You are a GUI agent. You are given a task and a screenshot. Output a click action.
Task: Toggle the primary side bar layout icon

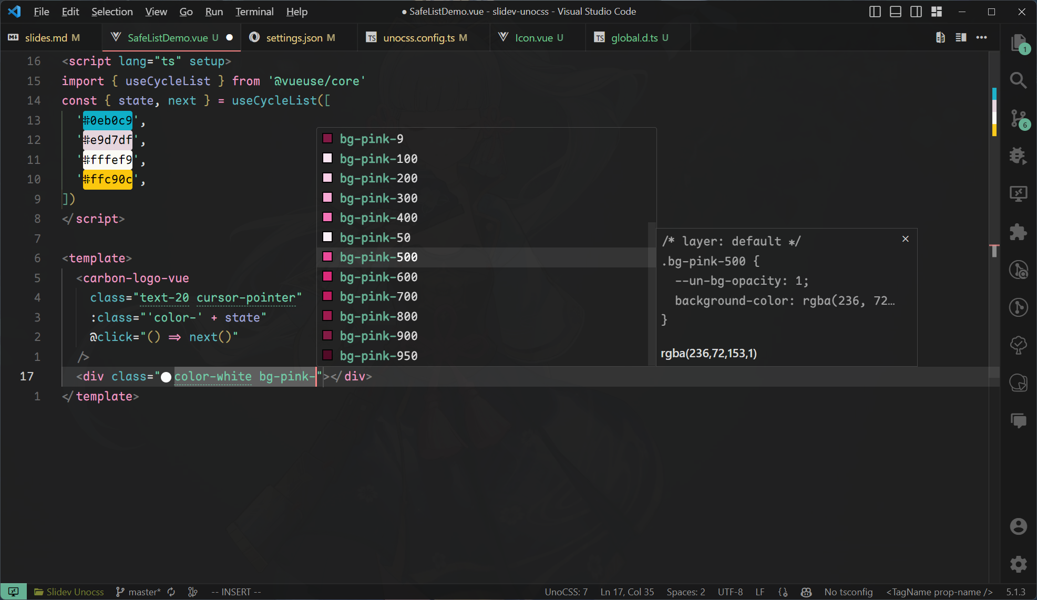[x=875, y=12]
